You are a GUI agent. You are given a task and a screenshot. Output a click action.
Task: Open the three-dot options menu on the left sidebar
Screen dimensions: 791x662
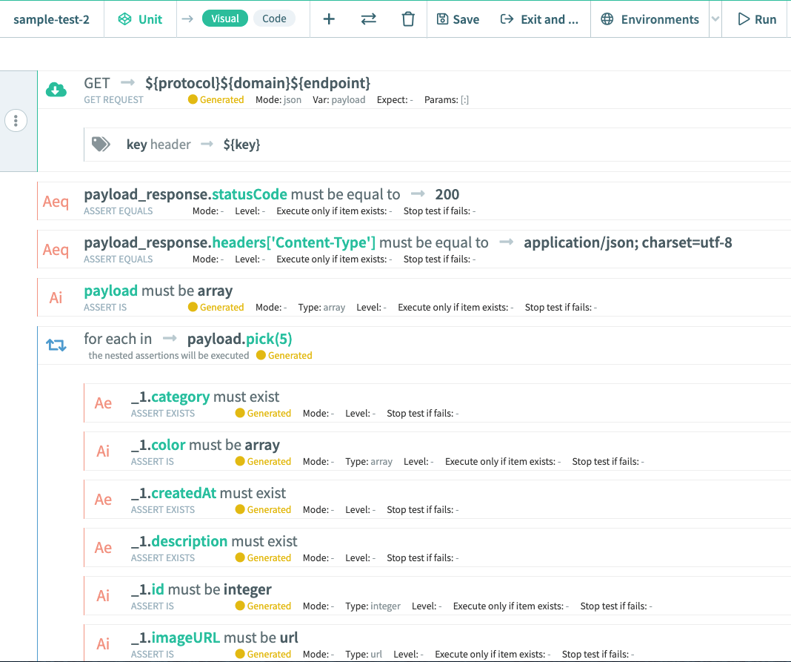tap(16, 120)
